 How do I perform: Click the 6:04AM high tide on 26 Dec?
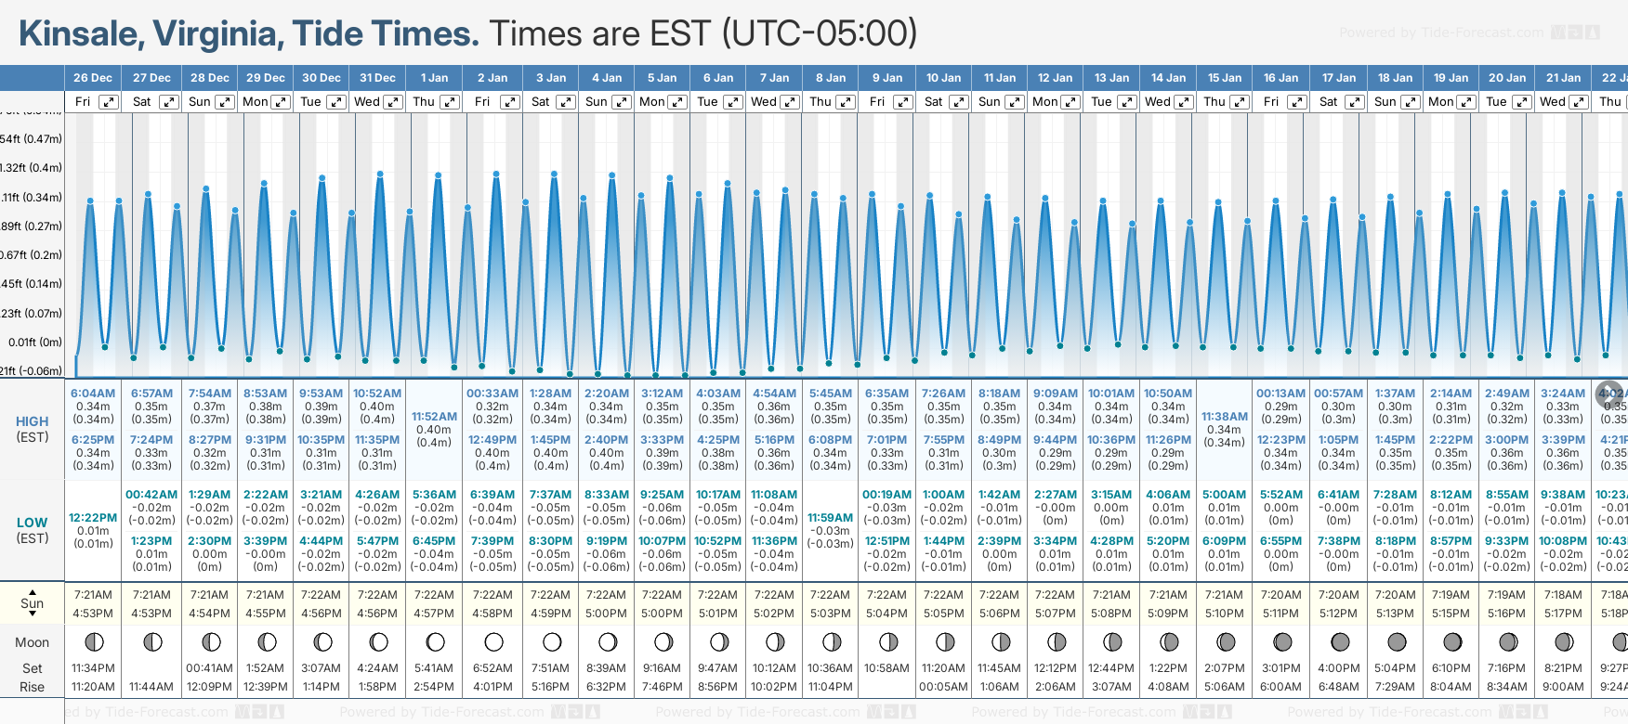[93, 394]
